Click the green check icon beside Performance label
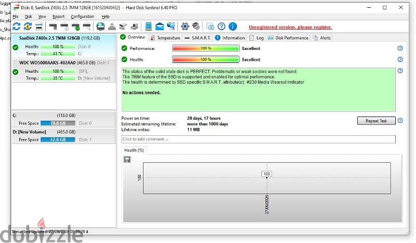This screenshot has width=416, height=243. pos(124,48)
